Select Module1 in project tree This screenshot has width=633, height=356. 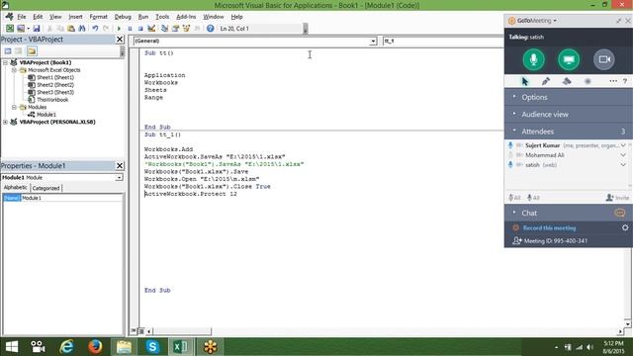click(46, 115)
